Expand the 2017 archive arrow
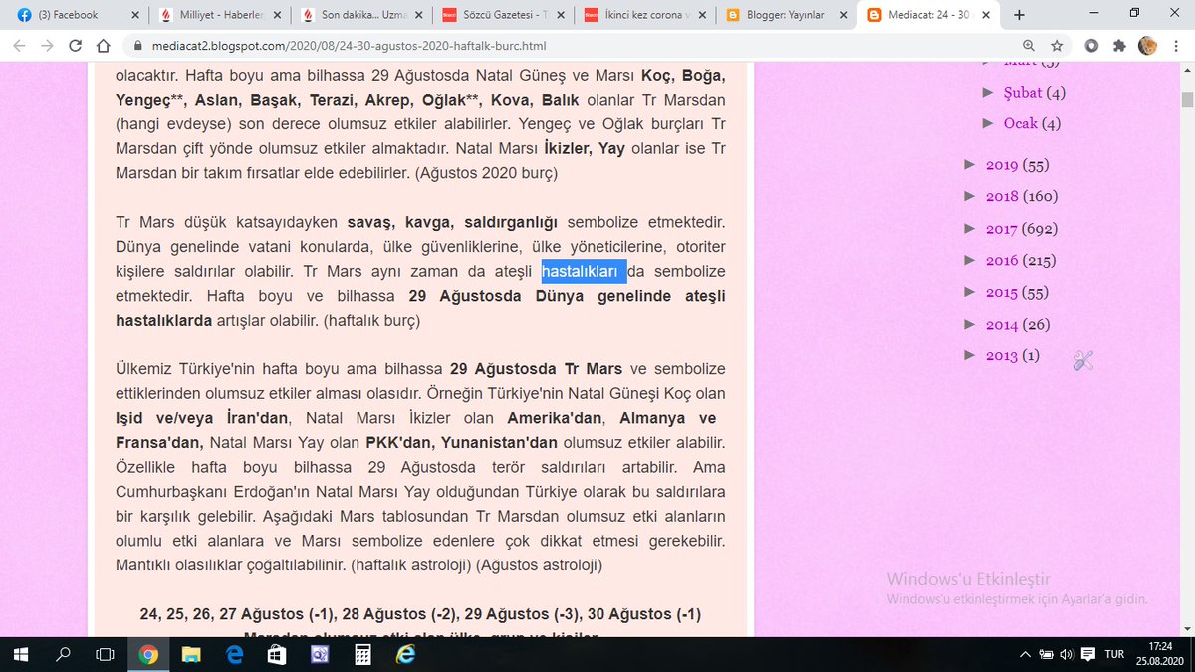The width and height of the screenshot is (1195, 672). coord(970,228)
